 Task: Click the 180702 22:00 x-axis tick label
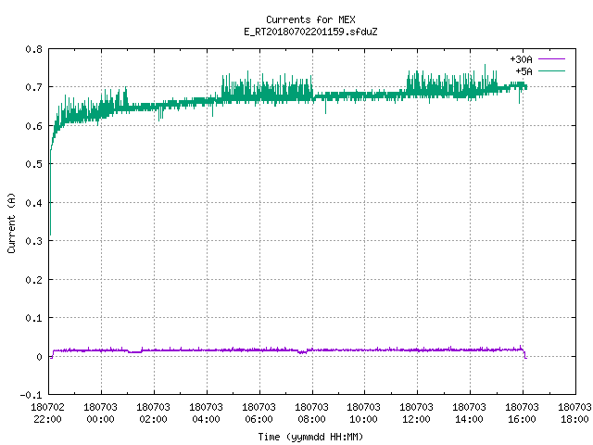coord(47,413)
